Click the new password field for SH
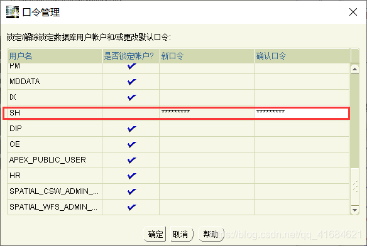Screen dimensions: 367x246 pos(207,113)
